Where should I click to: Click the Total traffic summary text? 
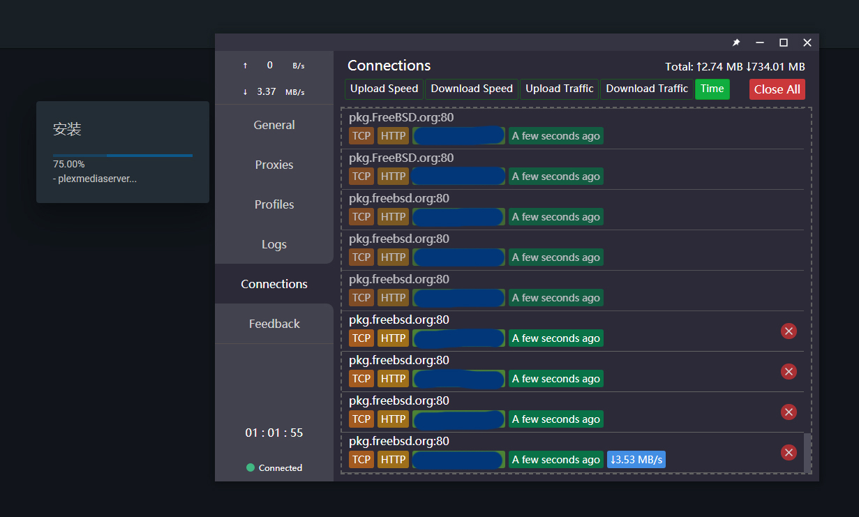coord(735,67)
